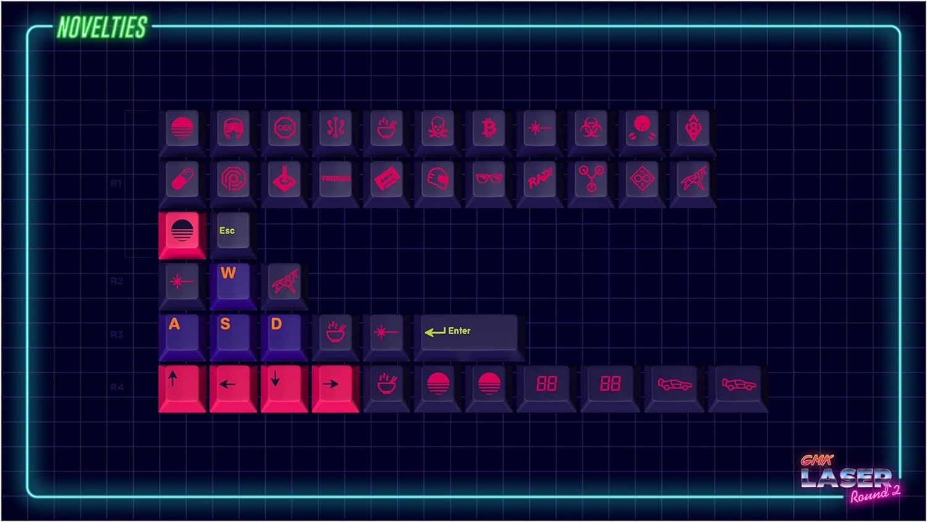Click the noodle bowl keycap next to the skull
Image resolution: width=927 pixels, height=522 pixels.
tap(386, 132)
